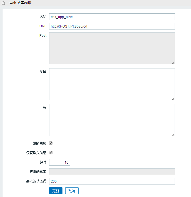Click the disabled Post text area

coord(112,48)
